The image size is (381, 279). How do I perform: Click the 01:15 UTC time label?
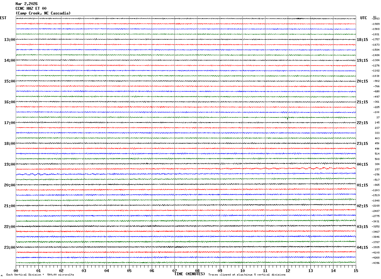pyautogui.click(x=362, y=185)
